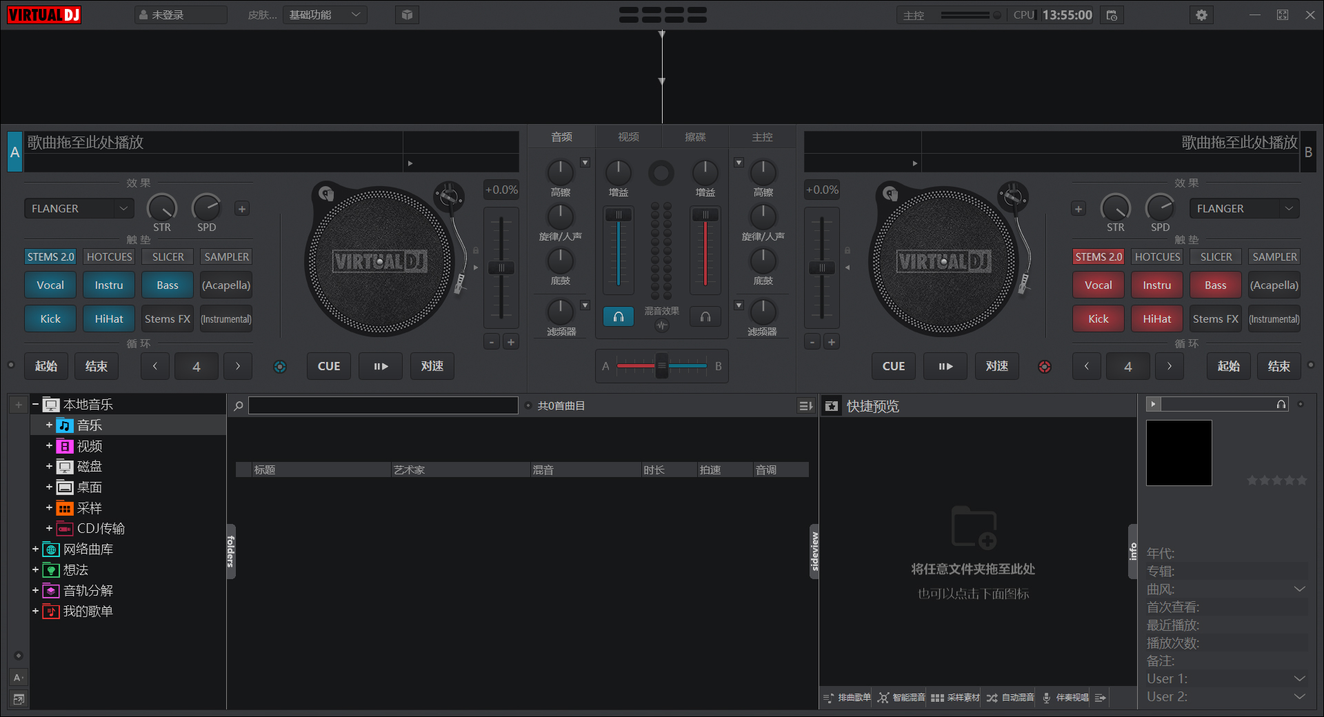This screenshot has height=717, width=1324.
Task: Click the search magnifier icon in browser
Action: click(239, 406)
